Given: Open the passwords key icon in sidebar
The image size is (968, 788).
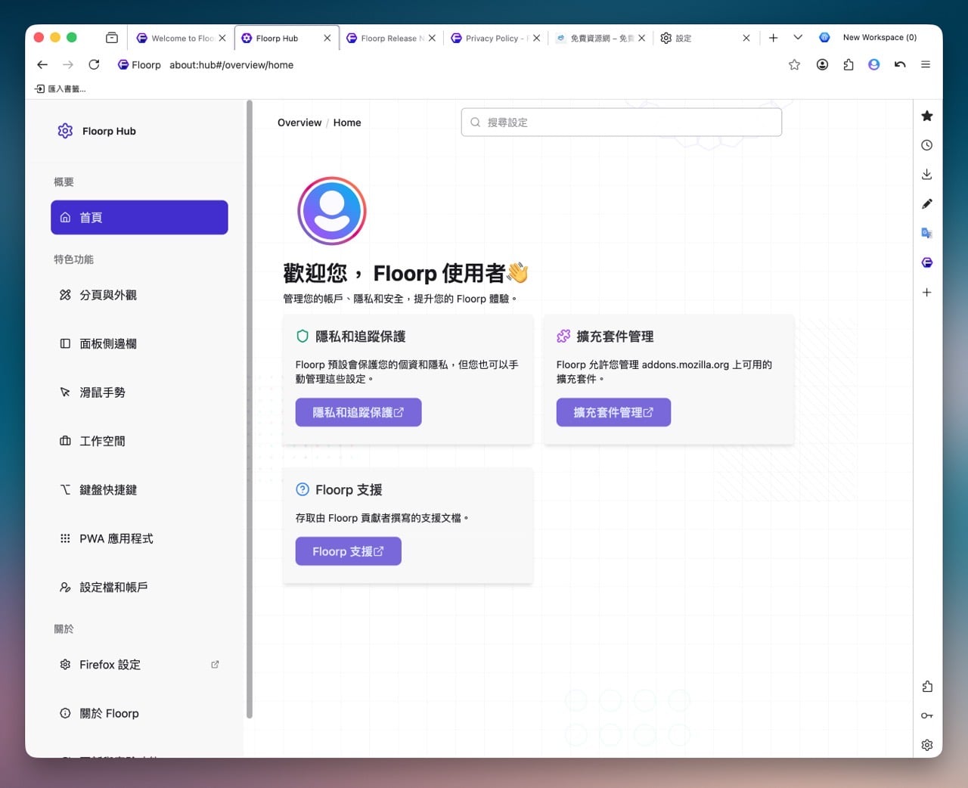Looking at the screenshot, I should click(926, 715).
